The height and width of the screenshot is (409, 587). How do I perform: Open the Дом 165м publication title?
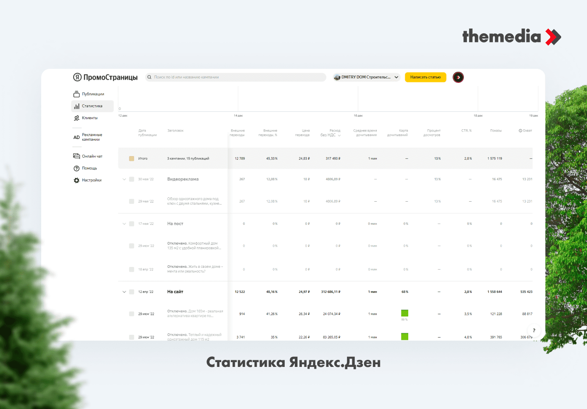pos(195,313)
